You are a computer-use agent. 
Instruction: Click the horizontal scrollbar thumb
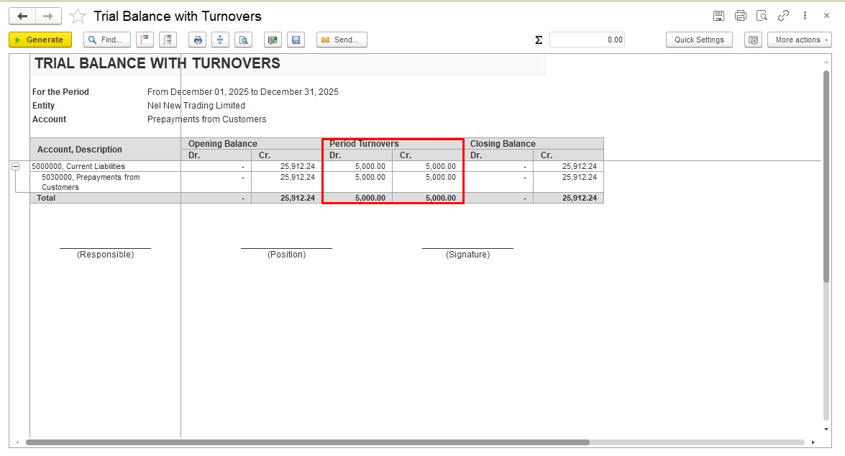[308, 442]
